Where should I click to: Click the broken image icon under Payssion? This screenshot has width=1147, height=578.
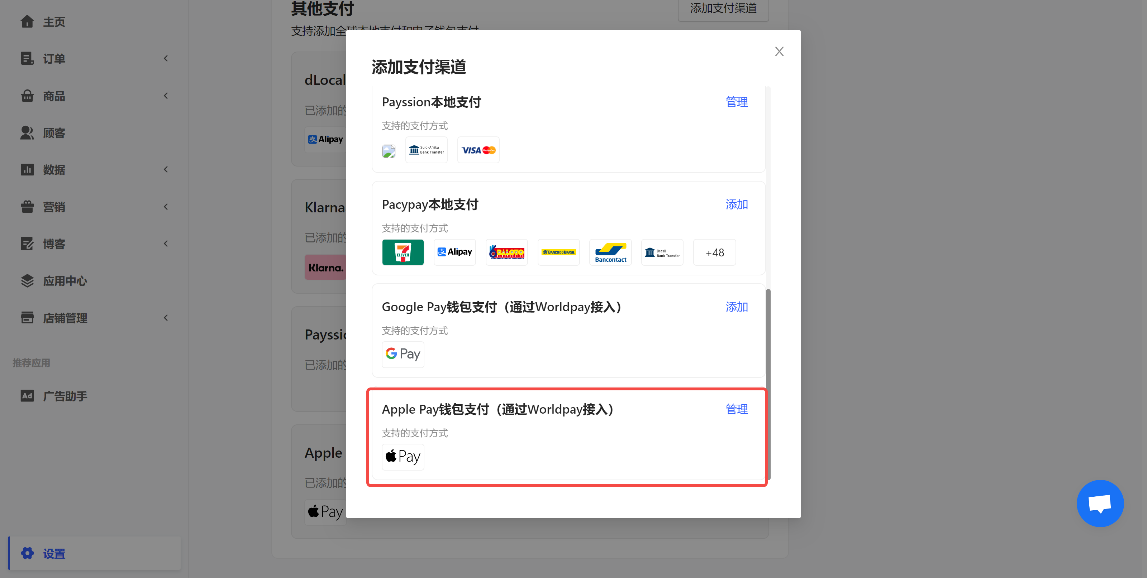pos(389,151)
